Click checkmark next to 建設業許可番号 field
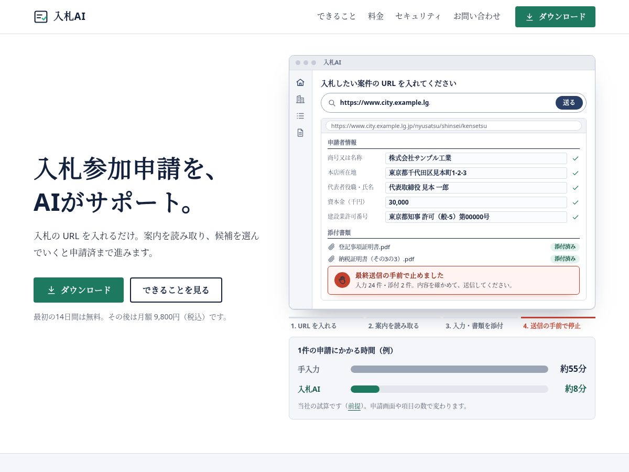Screen dimensions: 629x472 click(x=576, y=217)
